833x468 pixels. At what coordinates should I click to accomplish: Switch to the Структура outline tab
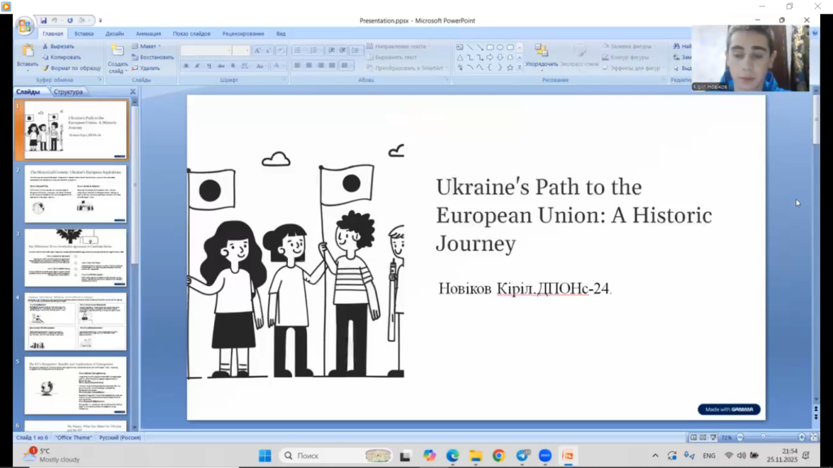pos(68,92)
